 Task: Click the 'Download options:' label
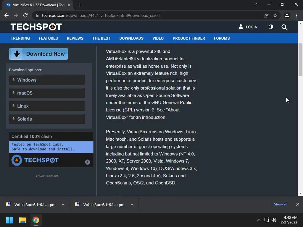coord(25,70)
